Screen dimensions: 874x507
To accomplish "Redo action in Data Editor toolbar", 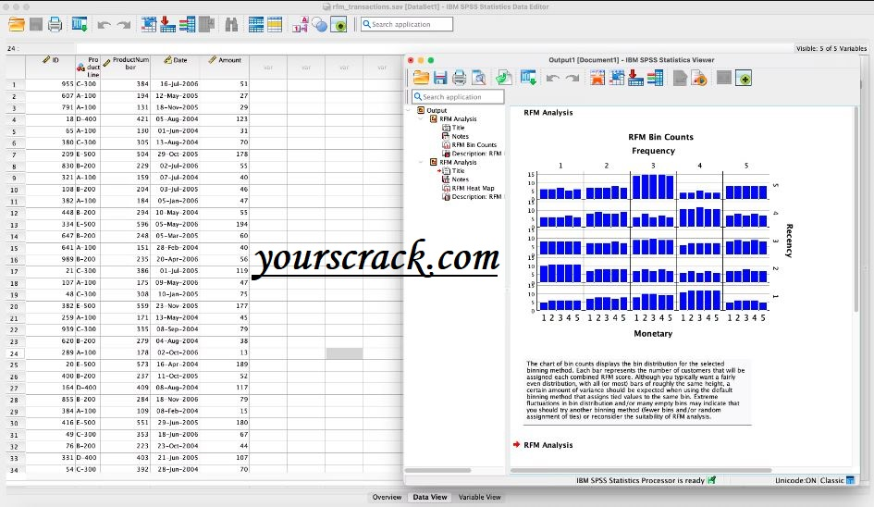I will pyautogui.click(x=124, y=25).
